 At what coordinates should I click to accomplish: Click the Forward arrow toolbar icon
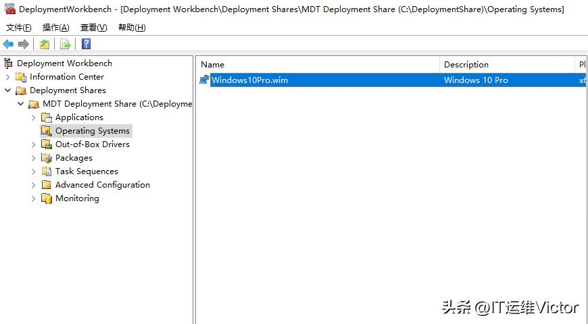[x=24, y=44]
